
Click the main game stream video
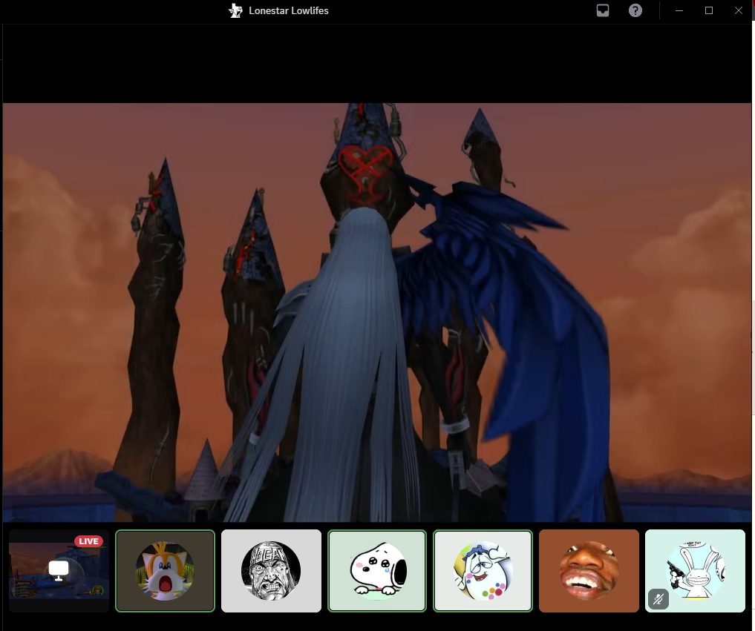tap(377, 313)
